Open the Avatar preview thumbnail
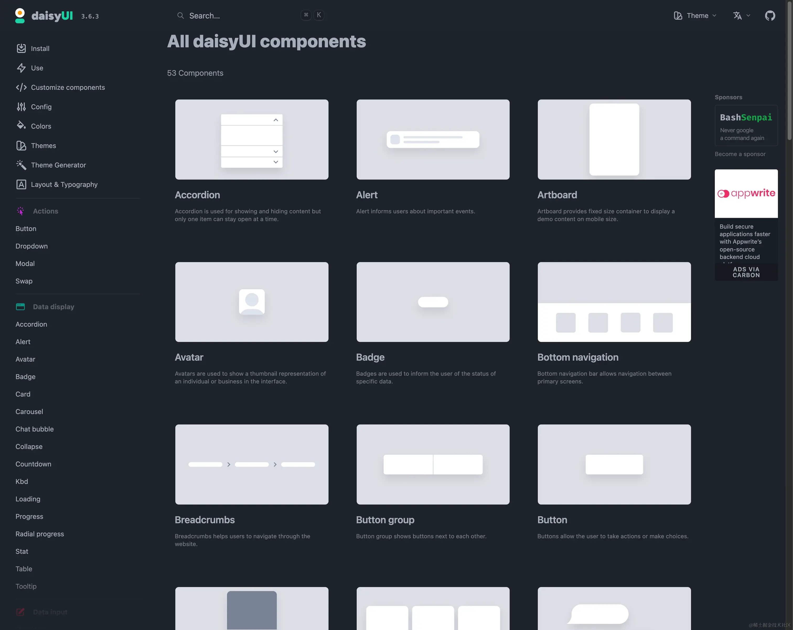793x630 pixels. (x=251, y=302)
